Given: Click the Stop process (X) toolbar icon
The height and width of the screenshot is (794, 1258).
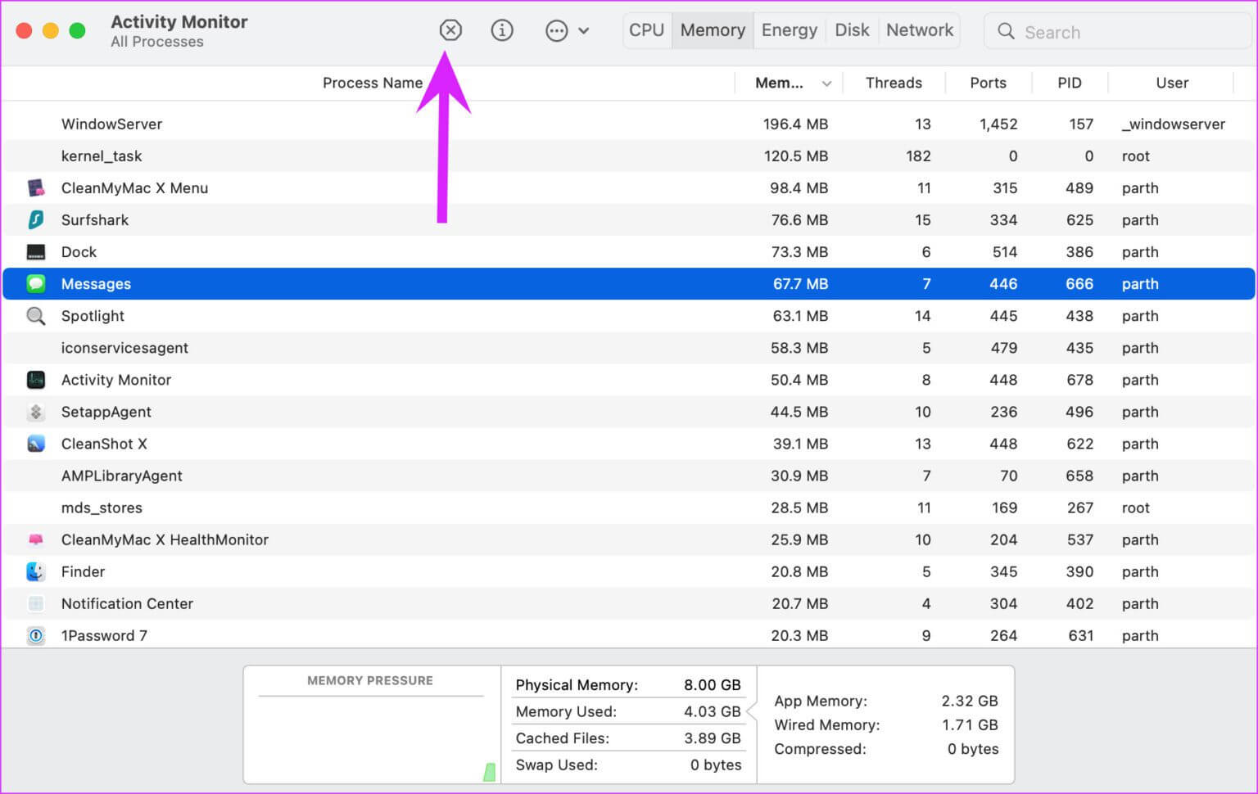Looking at the screenshot, I should (450, 31).
